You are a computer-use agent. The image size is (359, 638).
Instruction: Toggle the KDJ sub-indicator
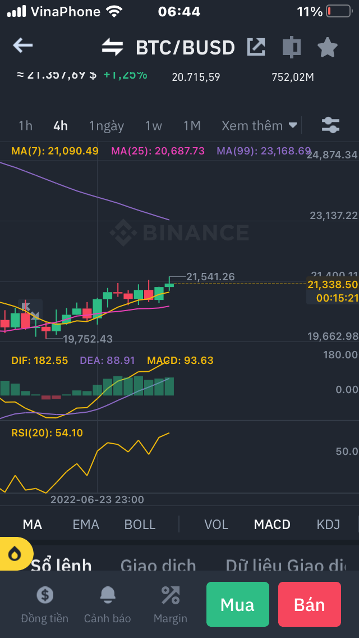click(328, 525)
